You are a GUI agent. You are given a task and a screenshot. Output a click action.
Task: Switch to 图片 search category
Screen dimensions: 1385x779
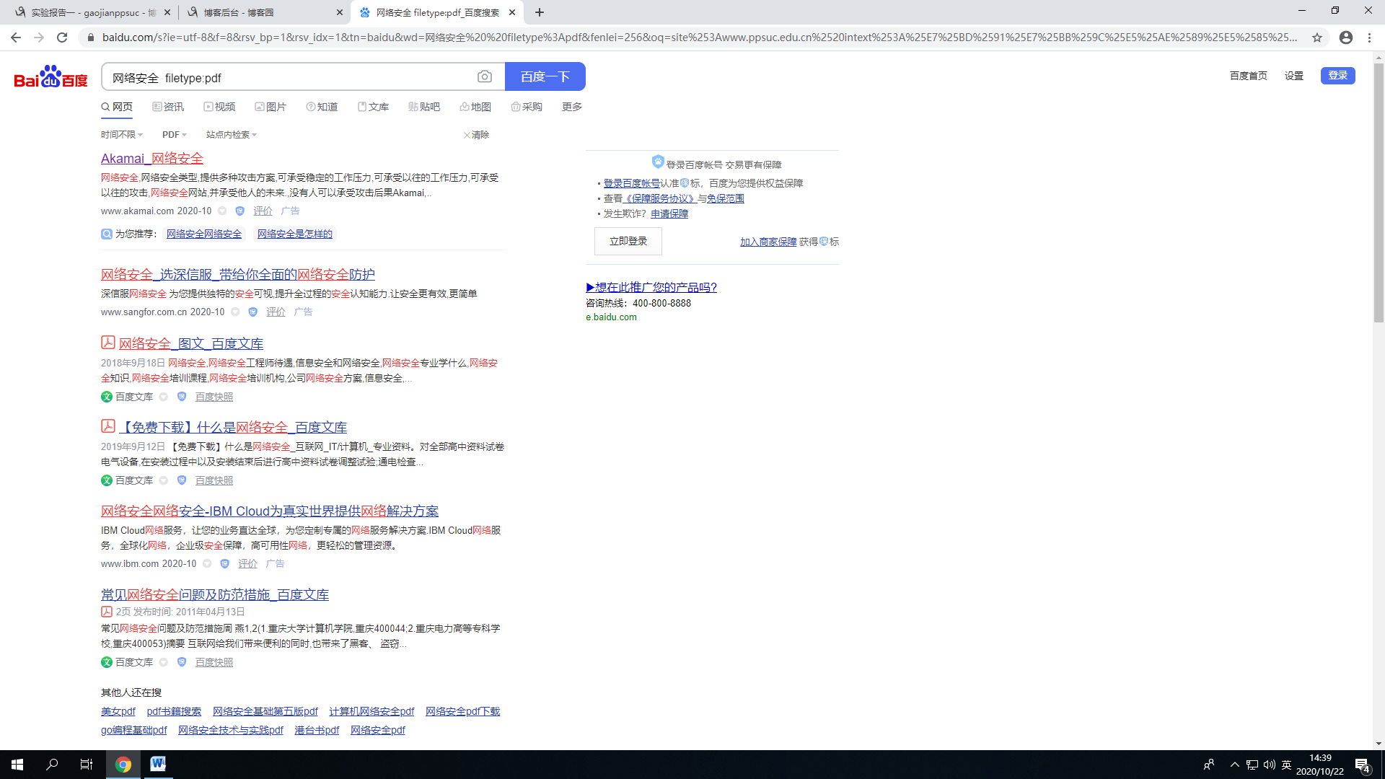click(271, 107)
